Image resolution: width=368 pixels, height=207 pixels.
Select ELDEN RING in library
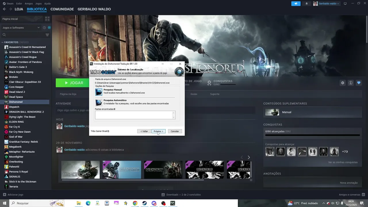coord(16,122)
